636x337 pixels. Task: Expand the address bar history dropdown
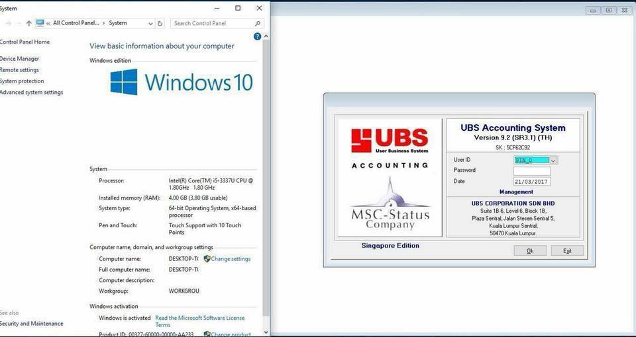tap(150, 24)
